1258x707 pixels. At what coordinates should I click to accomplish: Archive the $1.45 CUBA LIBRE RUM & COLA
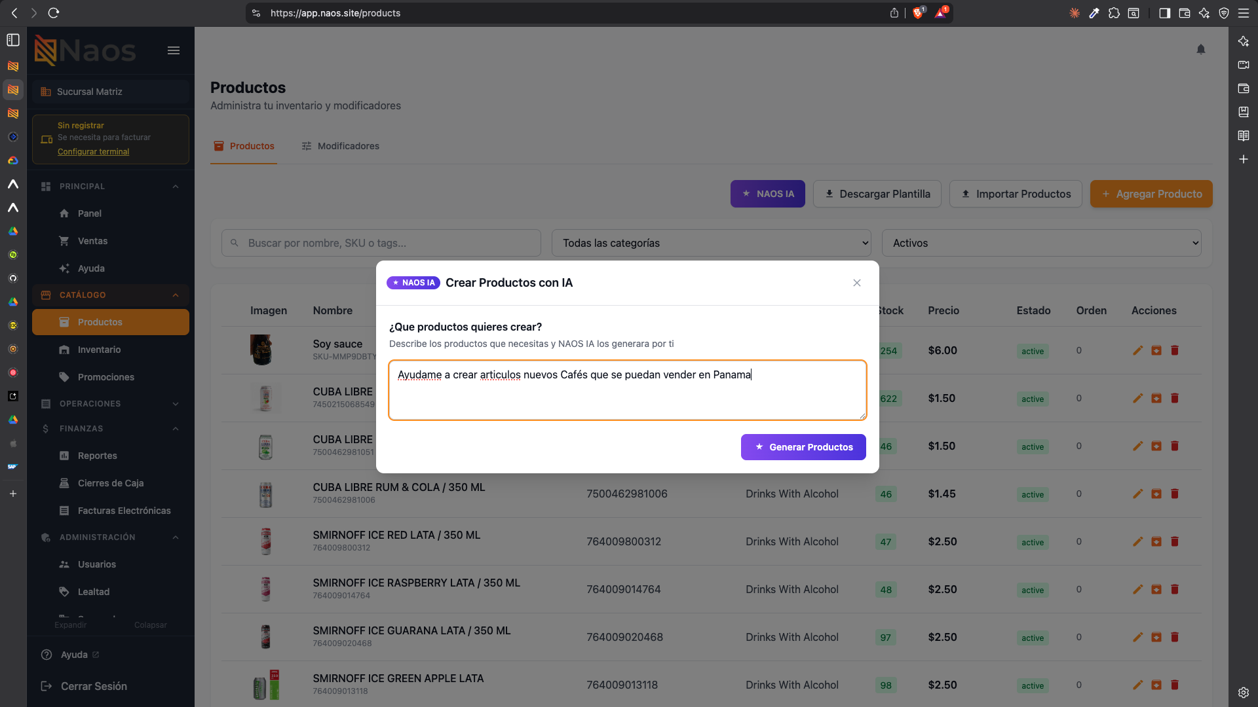[x=1156, y=494]
